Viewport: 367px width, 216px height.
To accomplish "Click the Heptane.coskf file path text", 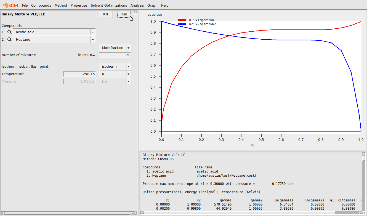I will point(227,176).
